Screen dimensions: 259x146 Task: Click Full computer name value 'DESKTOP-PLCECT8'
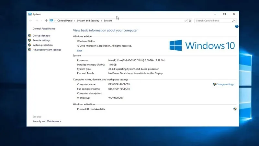point(119,89)
